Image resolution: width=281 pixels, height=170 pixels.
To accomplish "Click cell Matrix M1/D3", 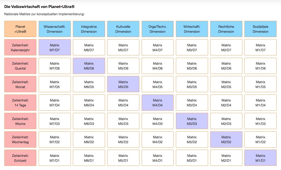I will pos(260,121).
